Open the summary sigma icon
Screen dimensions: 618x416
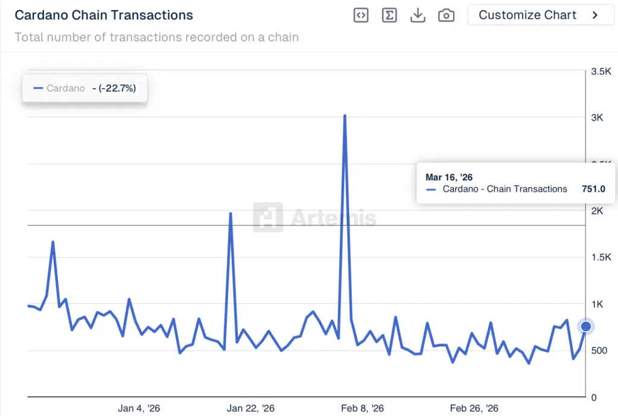389,15
